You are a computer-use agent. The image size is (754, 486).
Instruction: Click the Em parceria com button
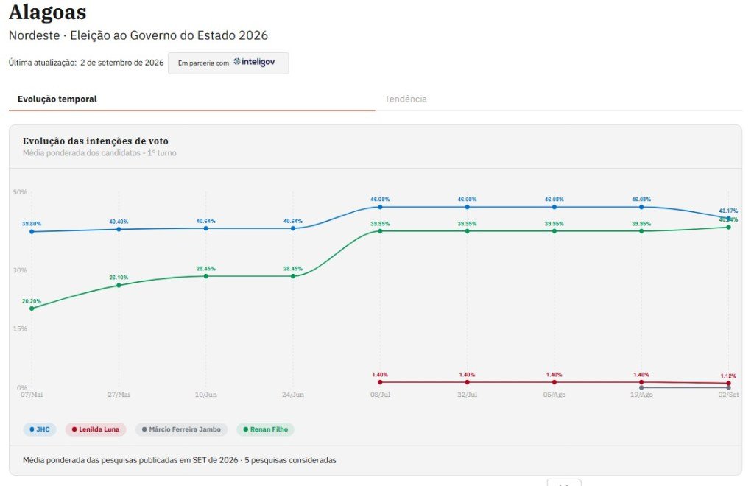click(228, 63)
